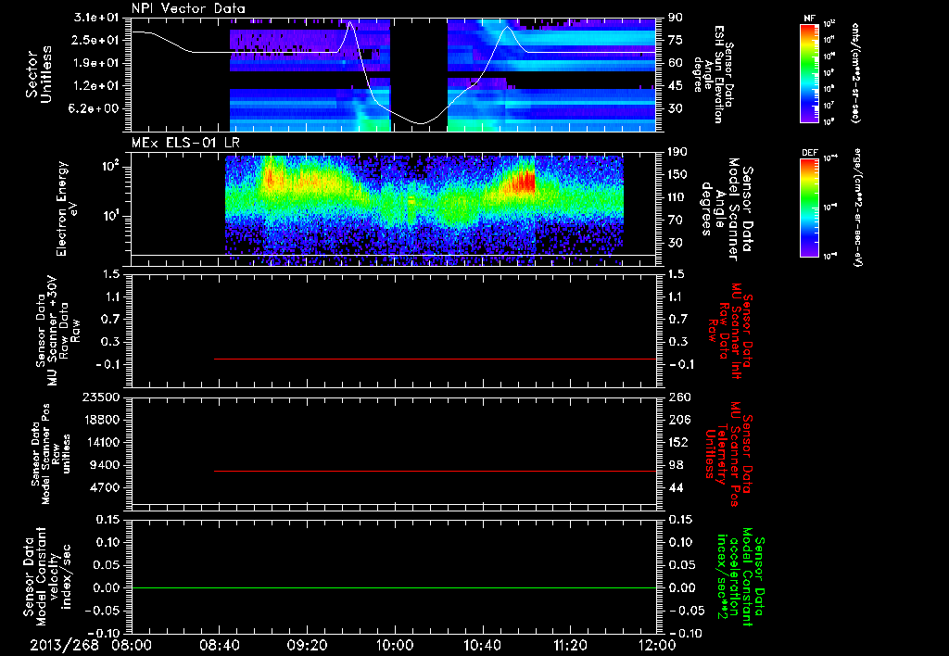Click the 70 scanner angle tick label

pyautogui.click(x=675, y=220)
